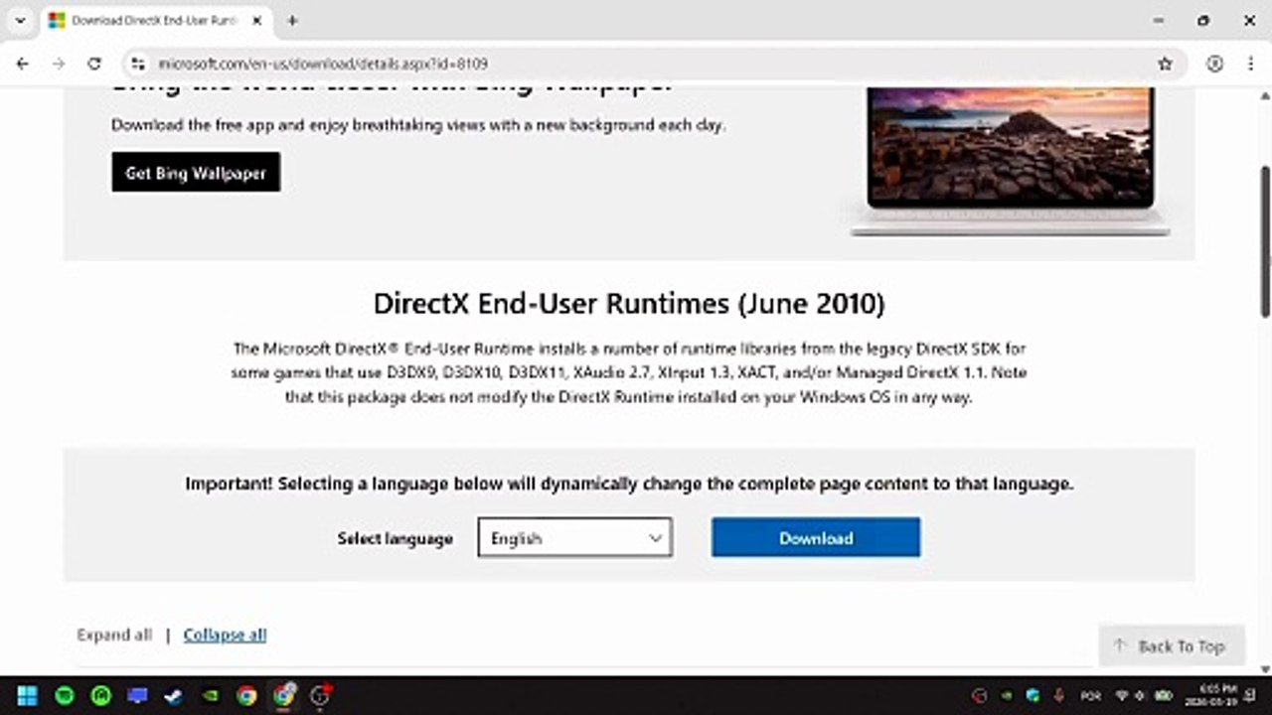Open the blue monitor app in taskbar
Image resolution: width=1272 pixels, height=715 pixels.
coord(137,695)
